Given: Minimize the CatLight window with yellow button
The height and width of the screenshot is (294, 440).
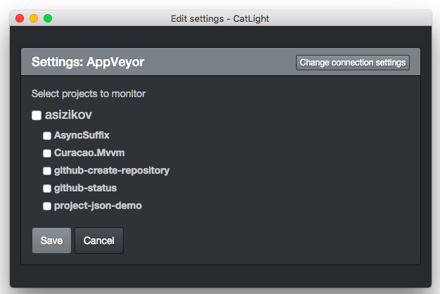Looking at the screenshot, I should coord(34,18).
